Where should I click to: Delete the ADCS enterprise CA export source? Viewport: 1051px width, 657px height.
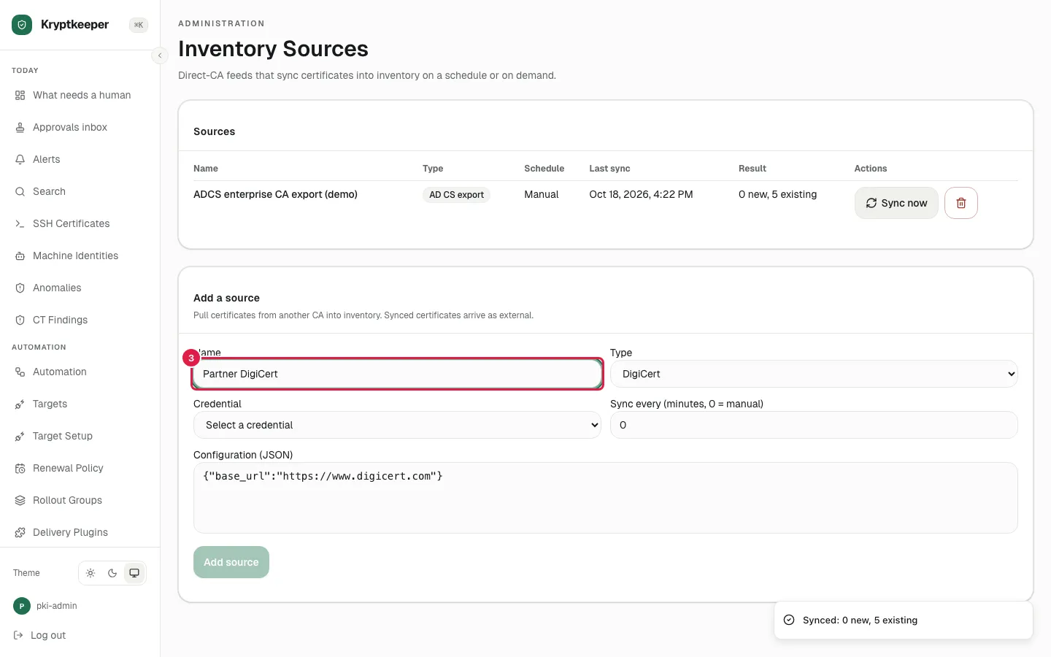(x=961, y=203)
